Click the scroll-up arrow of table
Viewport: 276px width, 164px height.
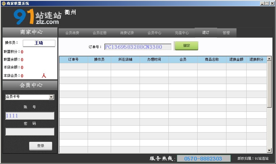click(x=269, y=59)
